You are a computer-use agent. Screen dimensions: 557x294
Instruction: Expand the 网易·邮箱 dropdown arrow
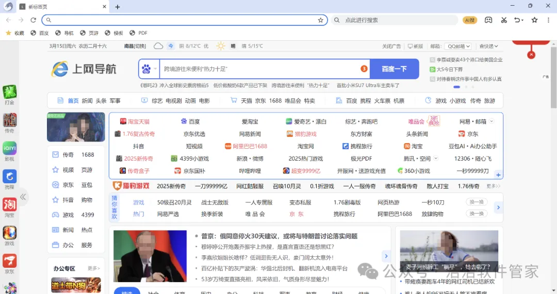tap(492, 122)
